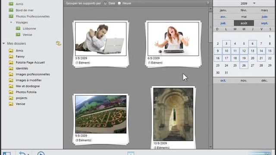
Task: Open the 6/8/2009 screaming woman stack
Action: click(x=173, y=39)
